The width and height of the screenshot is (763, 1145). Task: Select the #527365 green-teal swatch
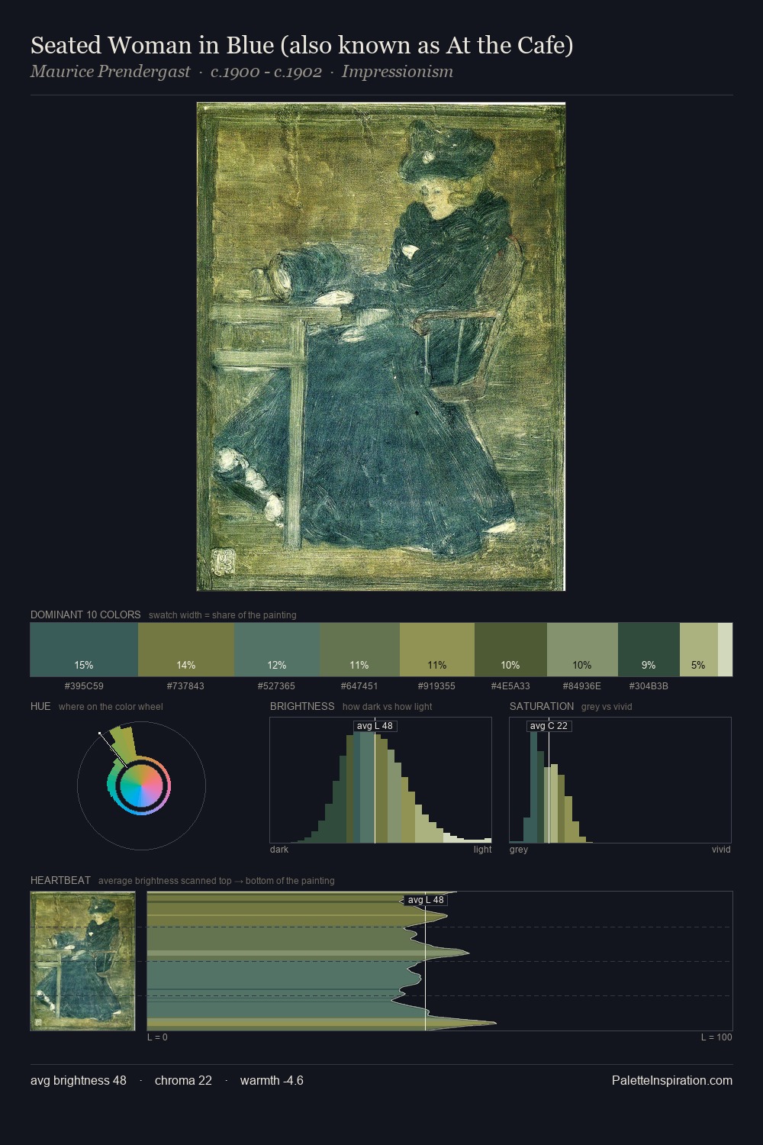(x=277, y=650)
